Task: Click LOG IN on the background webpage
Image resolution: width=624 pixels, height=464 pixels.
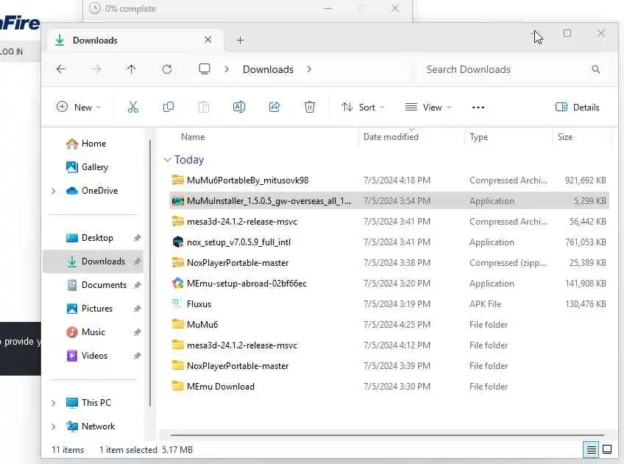Action: pyautogui.click(x=12, y=52)
